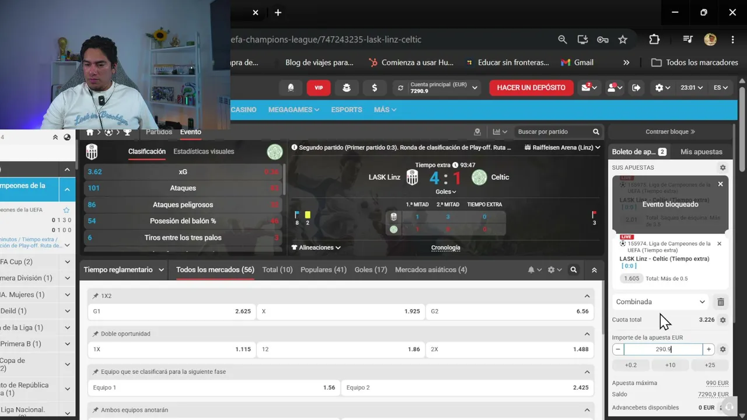The width and height of the screenshot is (747, 420).
Task: Open the market notifications bell dropdown
Action: point(535,270)
